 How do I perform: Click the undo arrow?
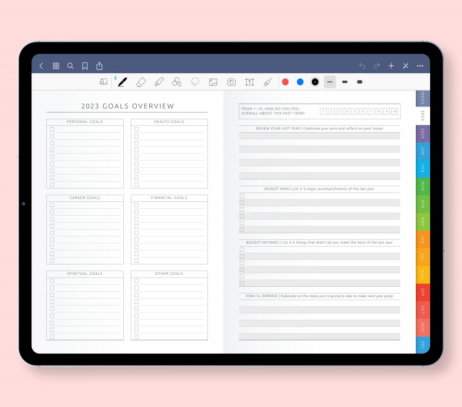click(362, 66)
